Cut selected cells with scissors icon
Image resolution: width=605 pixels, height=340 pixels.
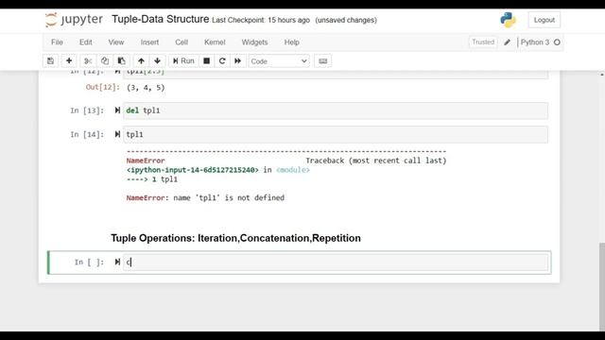pos(88,60)
